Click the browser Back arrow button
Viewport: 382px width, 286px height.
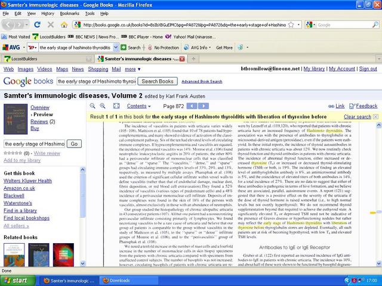tap(8, 24)
